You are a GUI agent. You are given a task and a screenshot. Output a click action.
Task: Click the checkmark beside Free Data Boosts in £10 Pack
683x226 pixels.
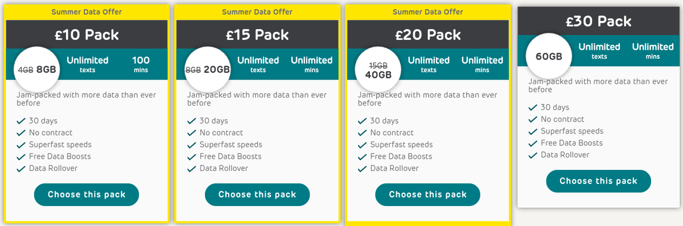[21, 157]
